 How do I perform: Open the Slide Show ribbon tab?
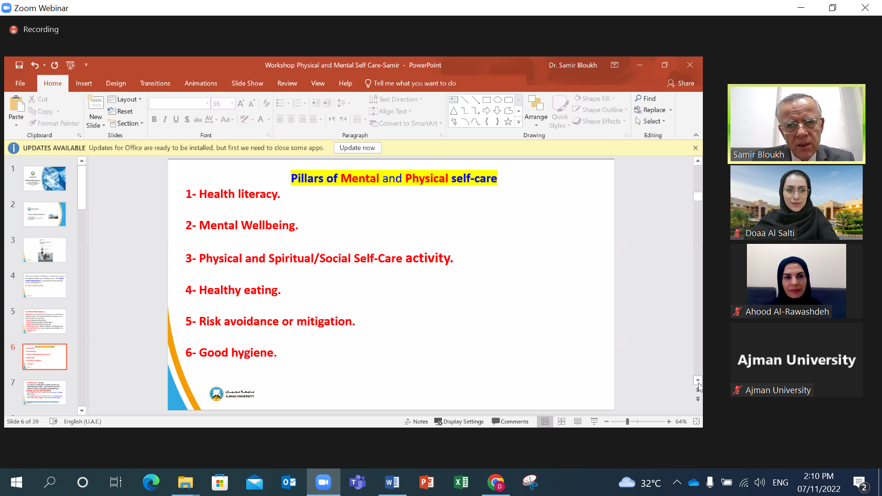coord(247,83)
